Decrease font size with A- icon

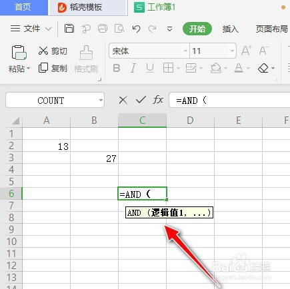[x=264, y=51]
